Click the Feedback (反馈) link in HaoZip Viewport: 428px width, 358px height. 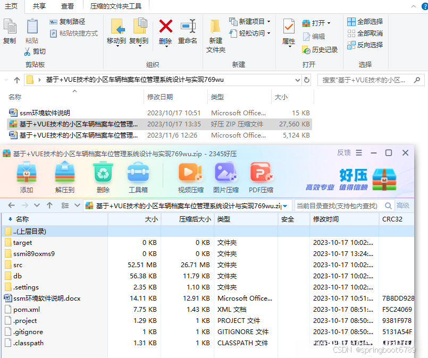(x=344, y=152)
